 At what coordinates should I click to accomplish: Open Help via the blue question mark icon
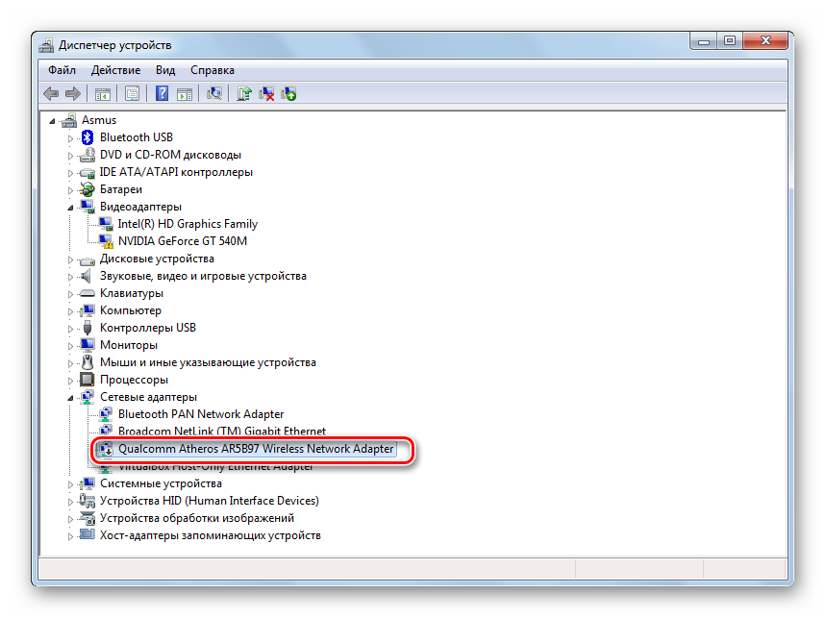(x=162, y=93)
